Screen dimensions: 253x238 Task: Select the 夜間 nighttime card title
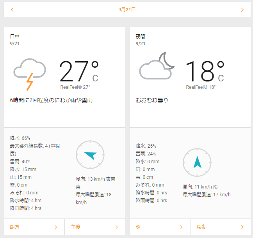point(141,36)
